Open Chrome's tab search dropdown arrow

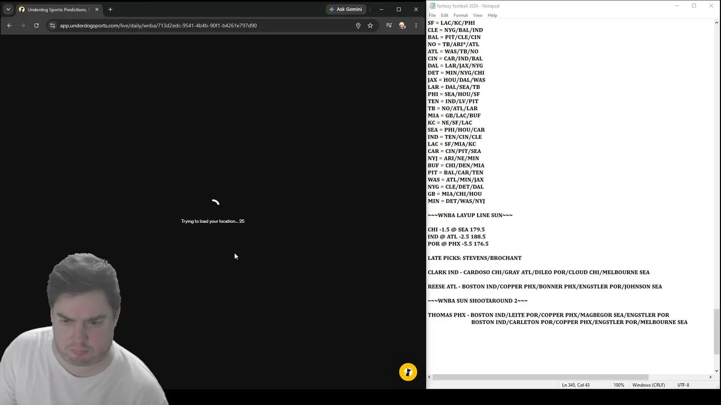coord(8,10)
